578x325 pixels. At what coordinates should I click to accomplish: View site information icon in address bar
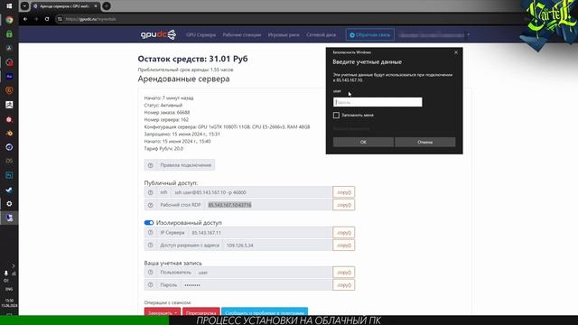60,19
